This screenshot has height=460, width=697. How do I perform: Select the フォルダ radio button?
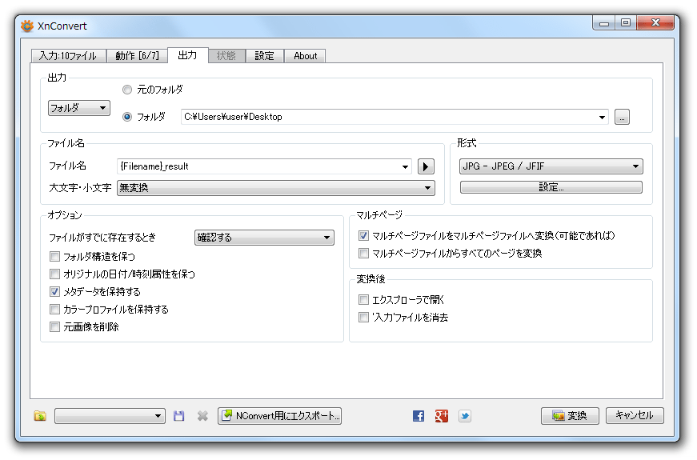point(127,117)
